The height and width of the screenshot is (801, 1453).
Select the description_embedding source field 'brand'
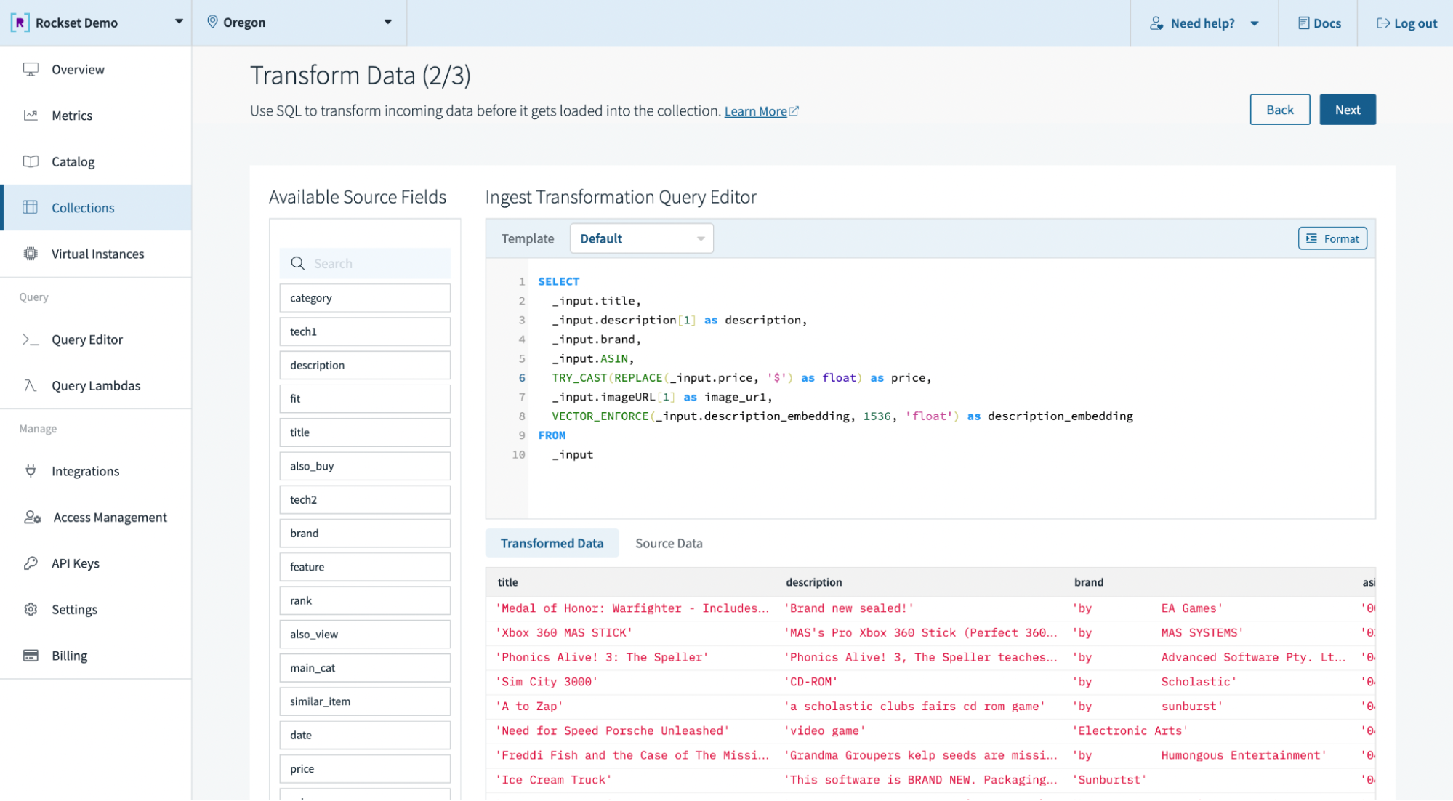pyautogui.click(x=365, y=534)
